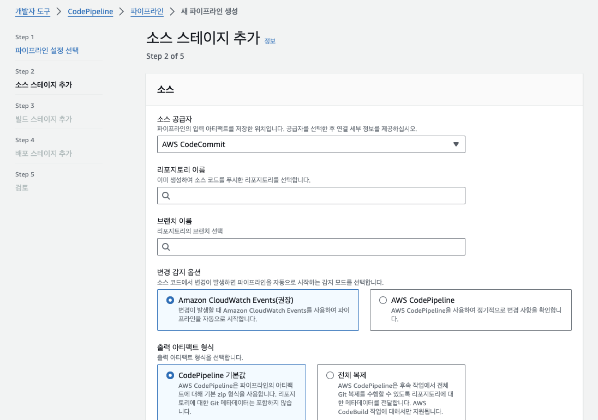The height and width of the screenshot is (420, 598).
Task: Click the search icon in 리포지토리 이름 field
Action: 166,196
